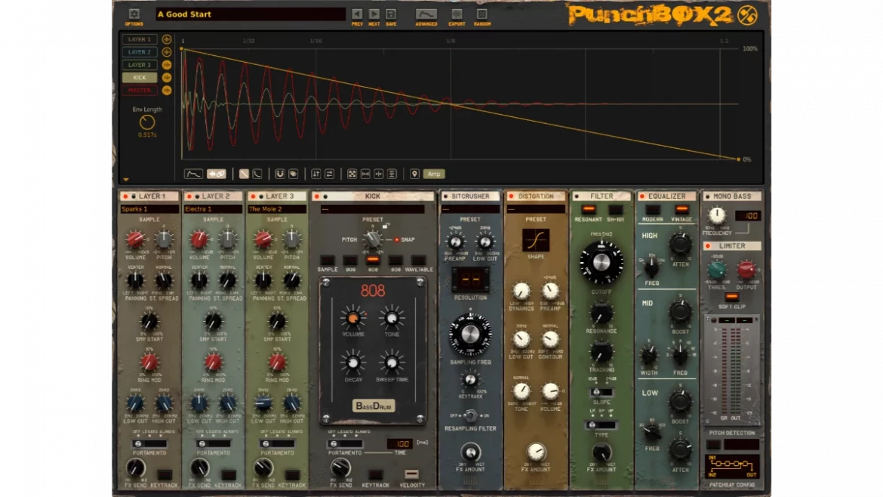Load the next preset with Next arrow
Image resolution: width=883 pixels, height=497 pixels.
pos(374,14)
